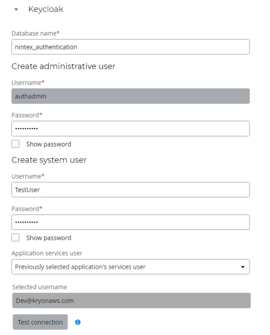Viewport: 270px width, 335px height.
Task: Click the Dev@kryonaws.com selected username field
Action: (x=131, y=301)
